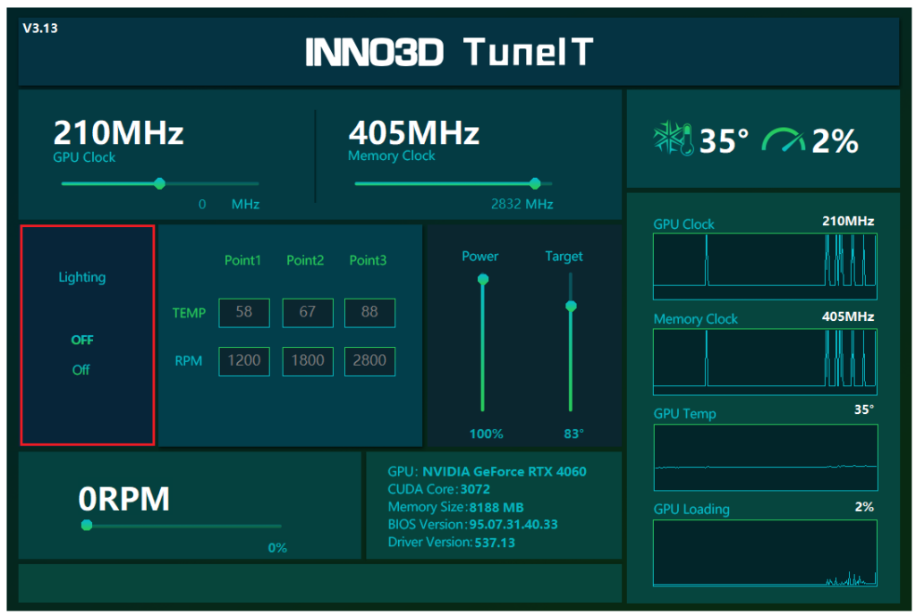Click the large 35° temperature readout
This screenshot has height=616, width=916.
[725, 140]
